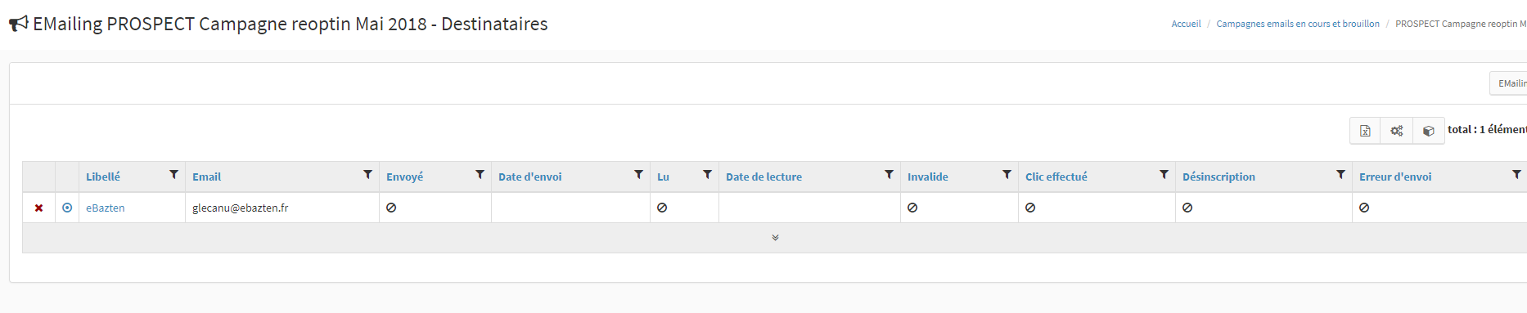Viewport: 1527px width, 313px height.
Task: Sort by Erreur d'envoi column header
Action: [x=1395, y=177]
